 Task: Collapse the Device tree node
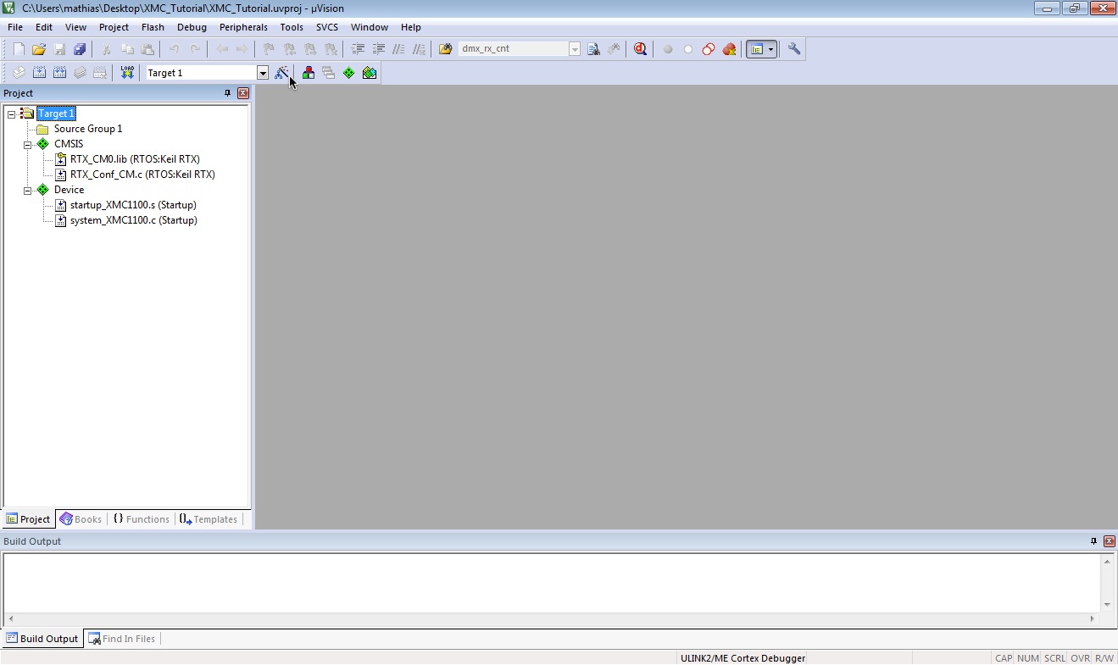[x=27, y=190]
